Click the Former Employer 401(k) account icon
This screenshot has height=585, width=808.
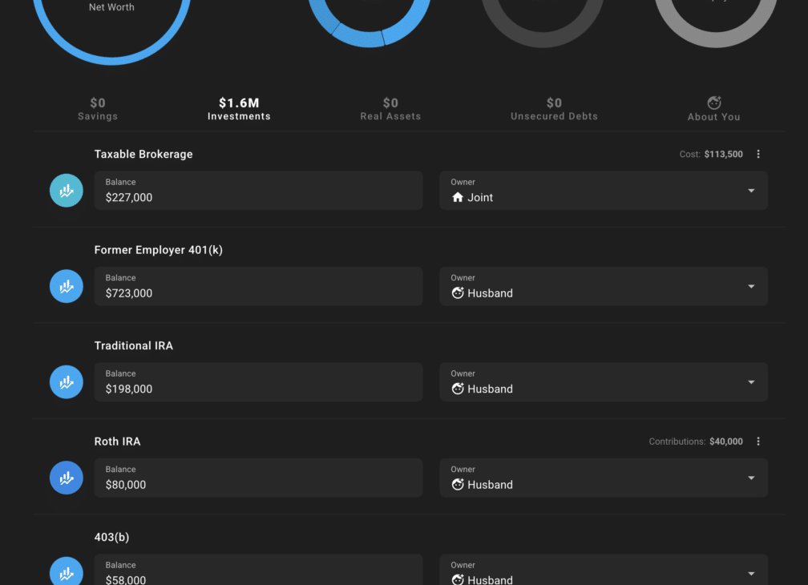point(67,286)
